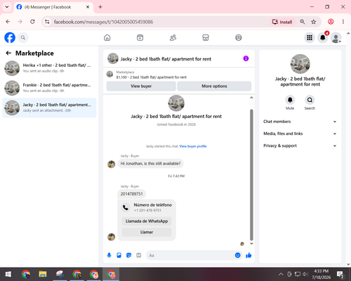The height and width of the screenshot is (281, 351).
Task: Click the listing photo in chat center
Action: click(x=176, y=103)
